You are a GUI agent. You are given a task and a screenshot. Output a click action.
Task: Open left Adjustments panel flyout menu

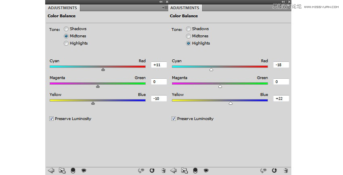[x=165, y=8]
